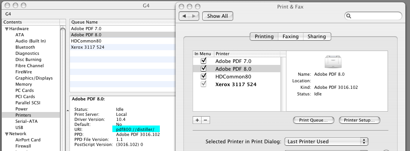
Task: Remove the printer with the minus button
Action: 205,120
